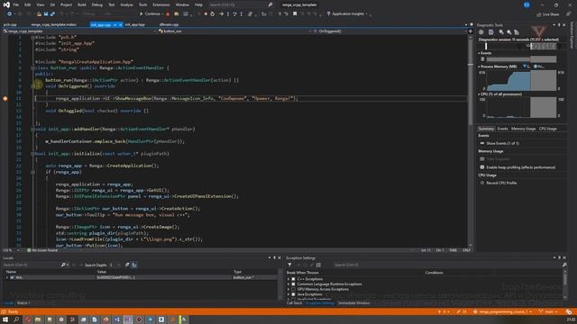577x324 pixels.
Task: Open the Application Insights dropdown
Action: click(348, 14)
